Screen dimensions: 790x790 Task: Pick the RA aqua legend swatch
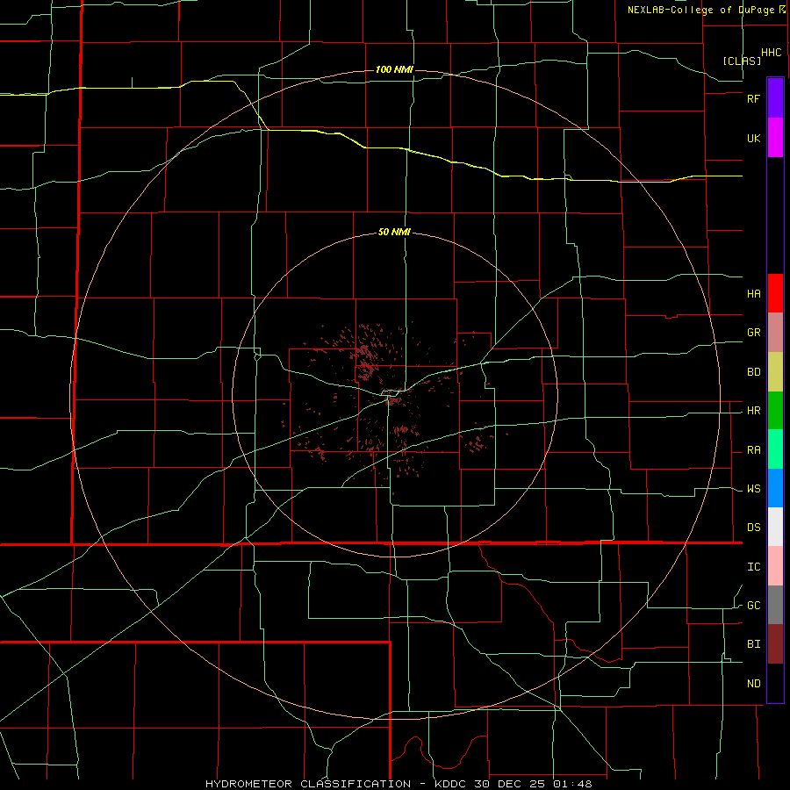[775, 449]
